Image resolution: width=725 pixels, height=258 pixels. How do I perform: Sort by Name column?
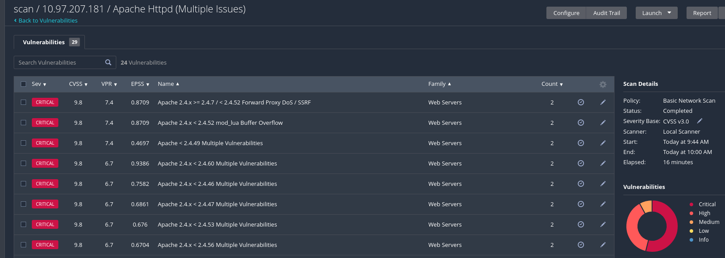coord(168,84)
